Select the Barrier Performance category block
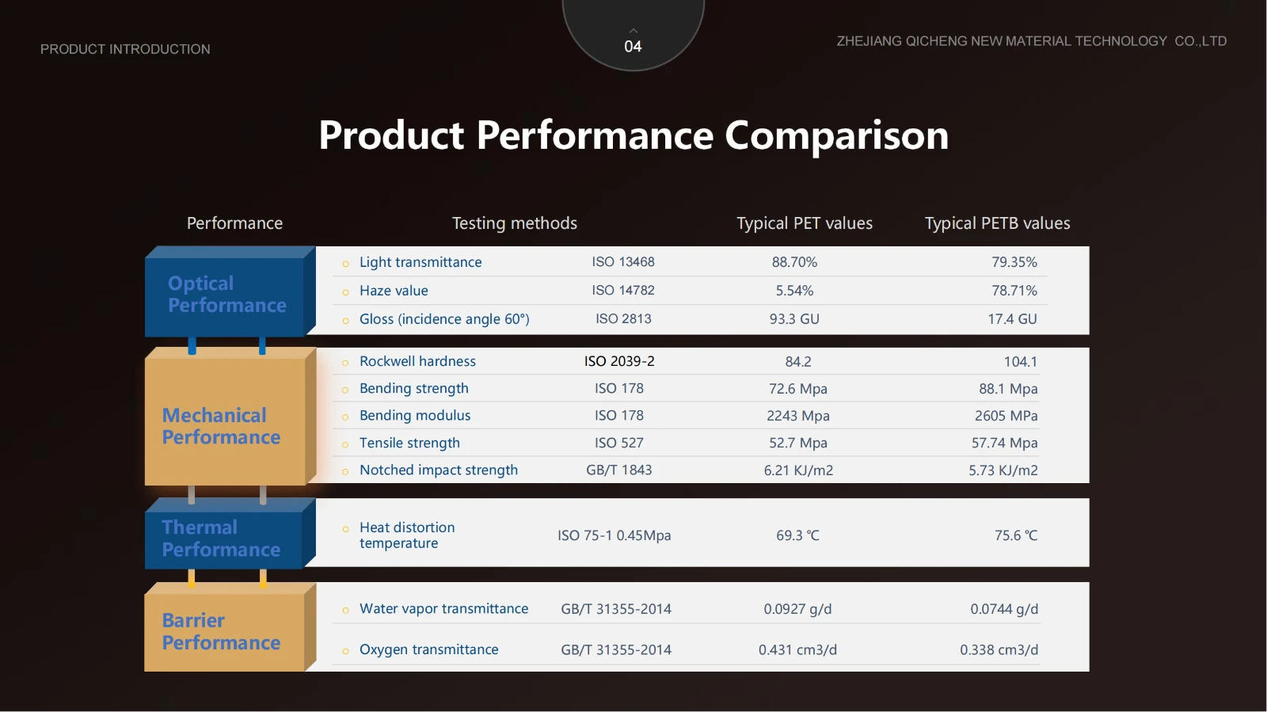 click(222, 631)
